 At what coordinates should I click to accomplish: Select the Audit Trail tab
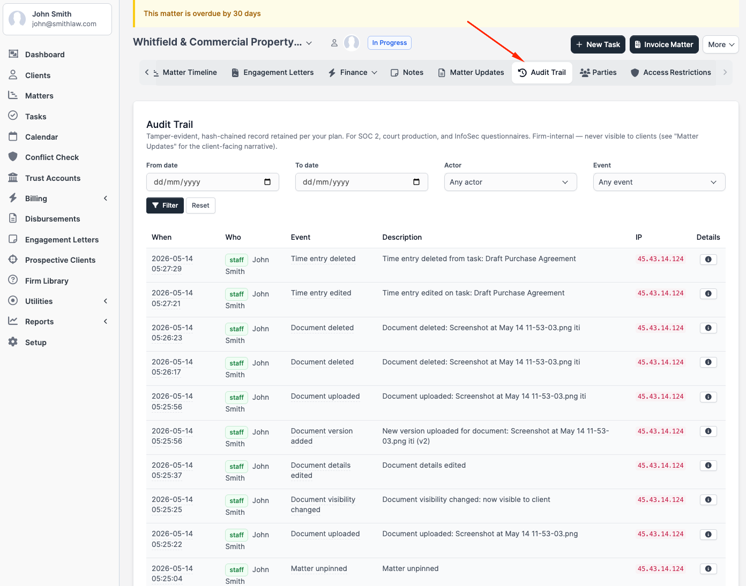point(542,72)
